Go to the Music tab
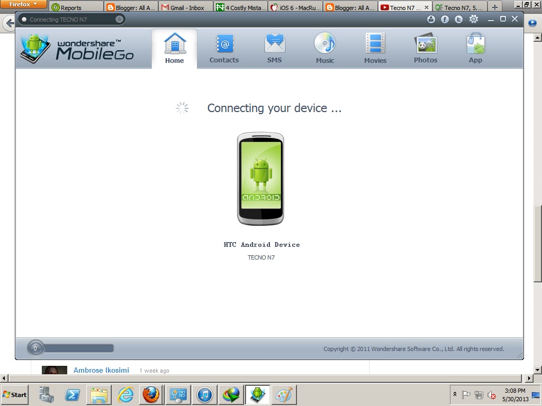 [x=325, y=49]
